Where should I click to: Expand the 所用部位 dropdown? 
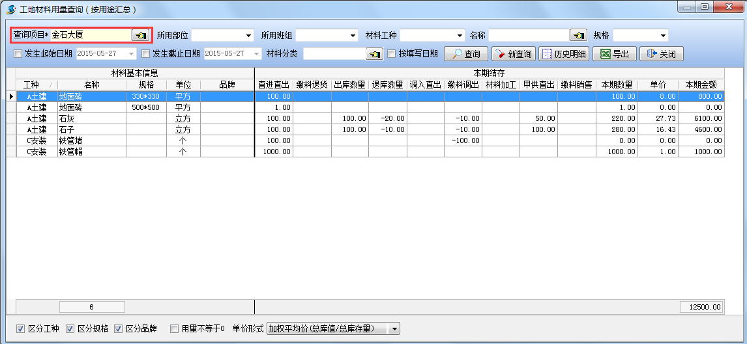[x=248, y=35]
